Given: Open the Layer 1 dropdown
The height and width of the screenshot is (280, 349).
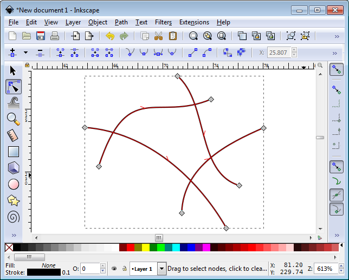Looking at the screenshot, I should pos(161,269).
